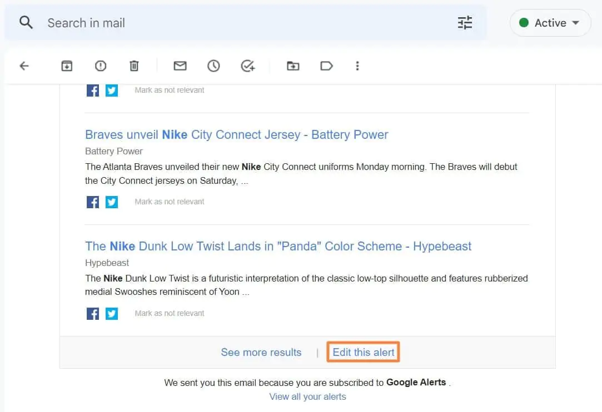
Task: Share Braves Nike jersey story on Twitter
Action: (x=112, y=202)
